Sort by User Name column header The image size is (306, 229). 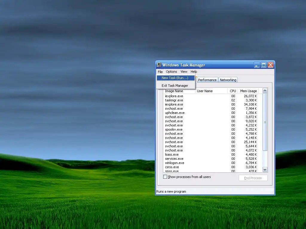tap(211, 91)
